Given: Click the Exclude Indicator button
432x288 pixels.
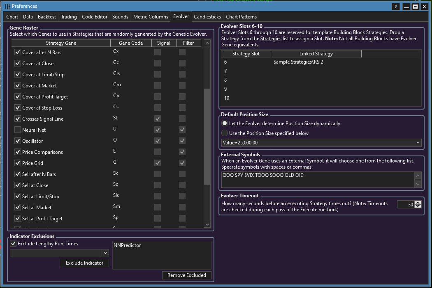Looking at the screenshot, I should click(x=84, y=263).
